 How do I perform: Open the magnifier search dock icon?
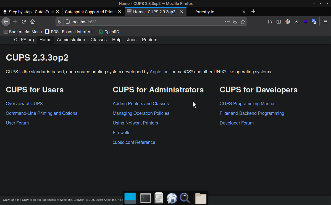tap(185, 198)
